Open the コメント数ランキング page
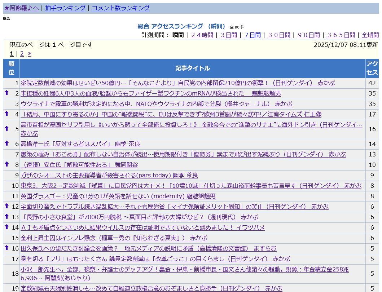This screenshot has width=382, height=292. (x=120, y=8)
